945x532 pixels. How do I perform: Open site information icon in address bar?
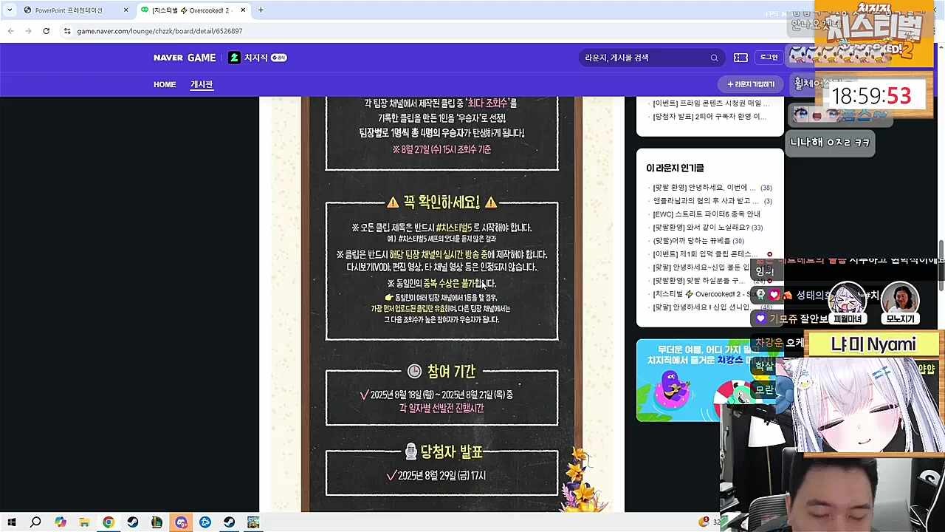point(67,31)
